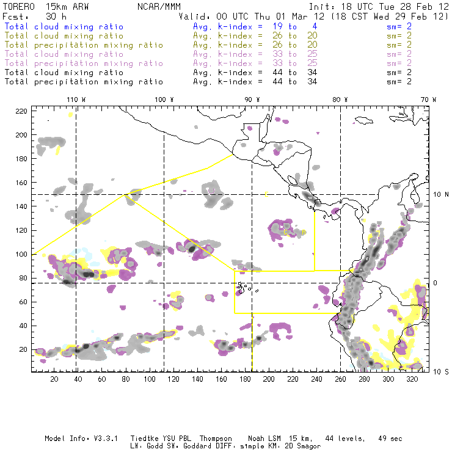Click the "180" vertical axis tick label
This screenshot has height=452, width=452.
point(21,159)
